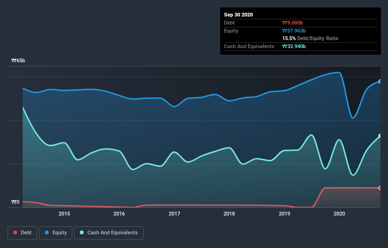Click the 15.5% Debt/Equity Ratio text
This screenshot has height=248, width=388.
click(x=310, y=39)
